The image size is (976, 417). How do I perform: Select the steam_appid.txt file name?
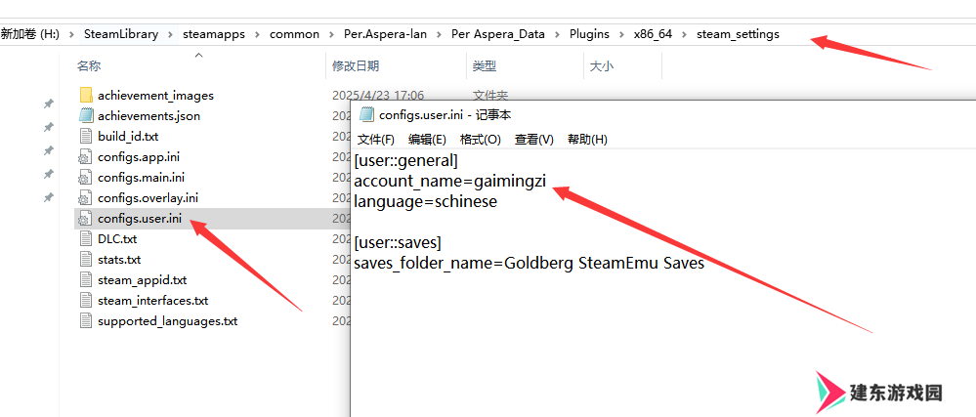click(x=143, y=280)
